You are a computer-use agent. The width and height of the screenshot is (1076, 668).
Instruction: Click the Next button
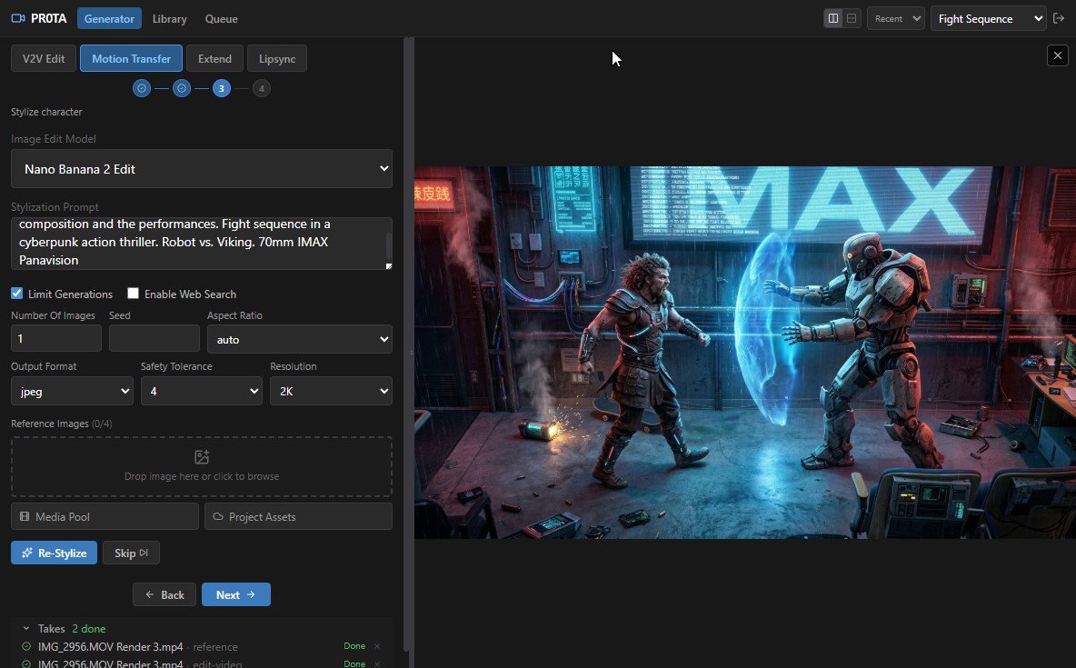[235, 594]
